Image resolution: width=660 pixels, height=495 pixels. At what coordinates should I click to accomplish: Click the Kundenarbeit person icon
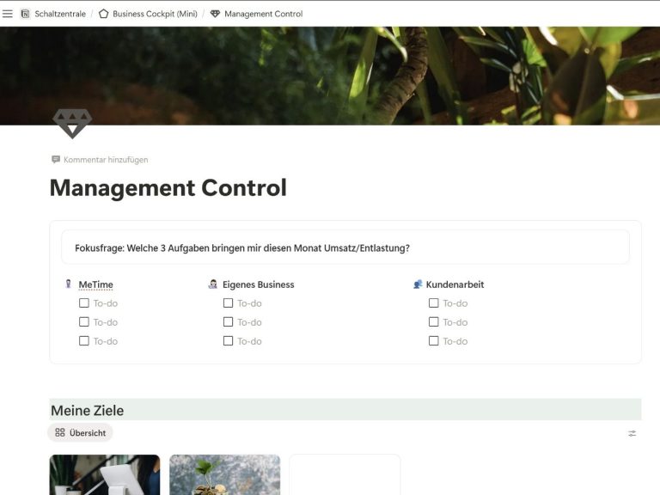click(418, 284)
